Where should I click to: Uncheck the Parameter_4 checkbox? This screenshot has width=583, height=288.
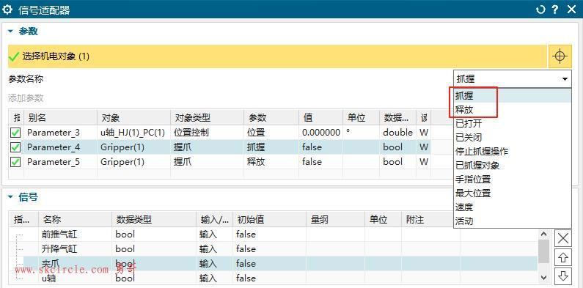pos(15,147)
